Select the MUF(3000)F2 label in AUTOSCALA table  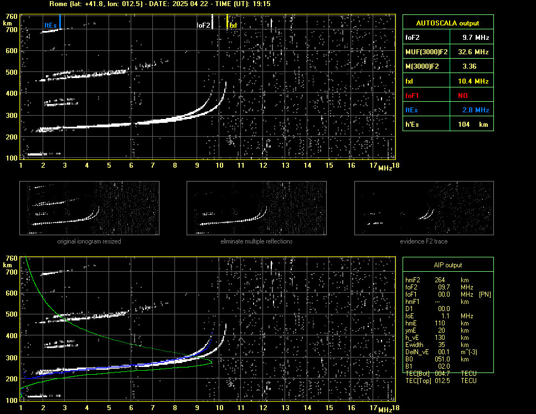[426, 52]
